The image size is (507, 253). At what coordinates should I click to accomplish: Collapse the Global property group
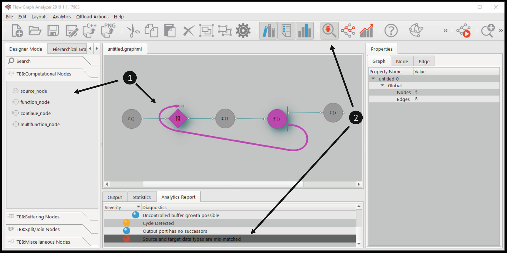(x=382, y=85)
